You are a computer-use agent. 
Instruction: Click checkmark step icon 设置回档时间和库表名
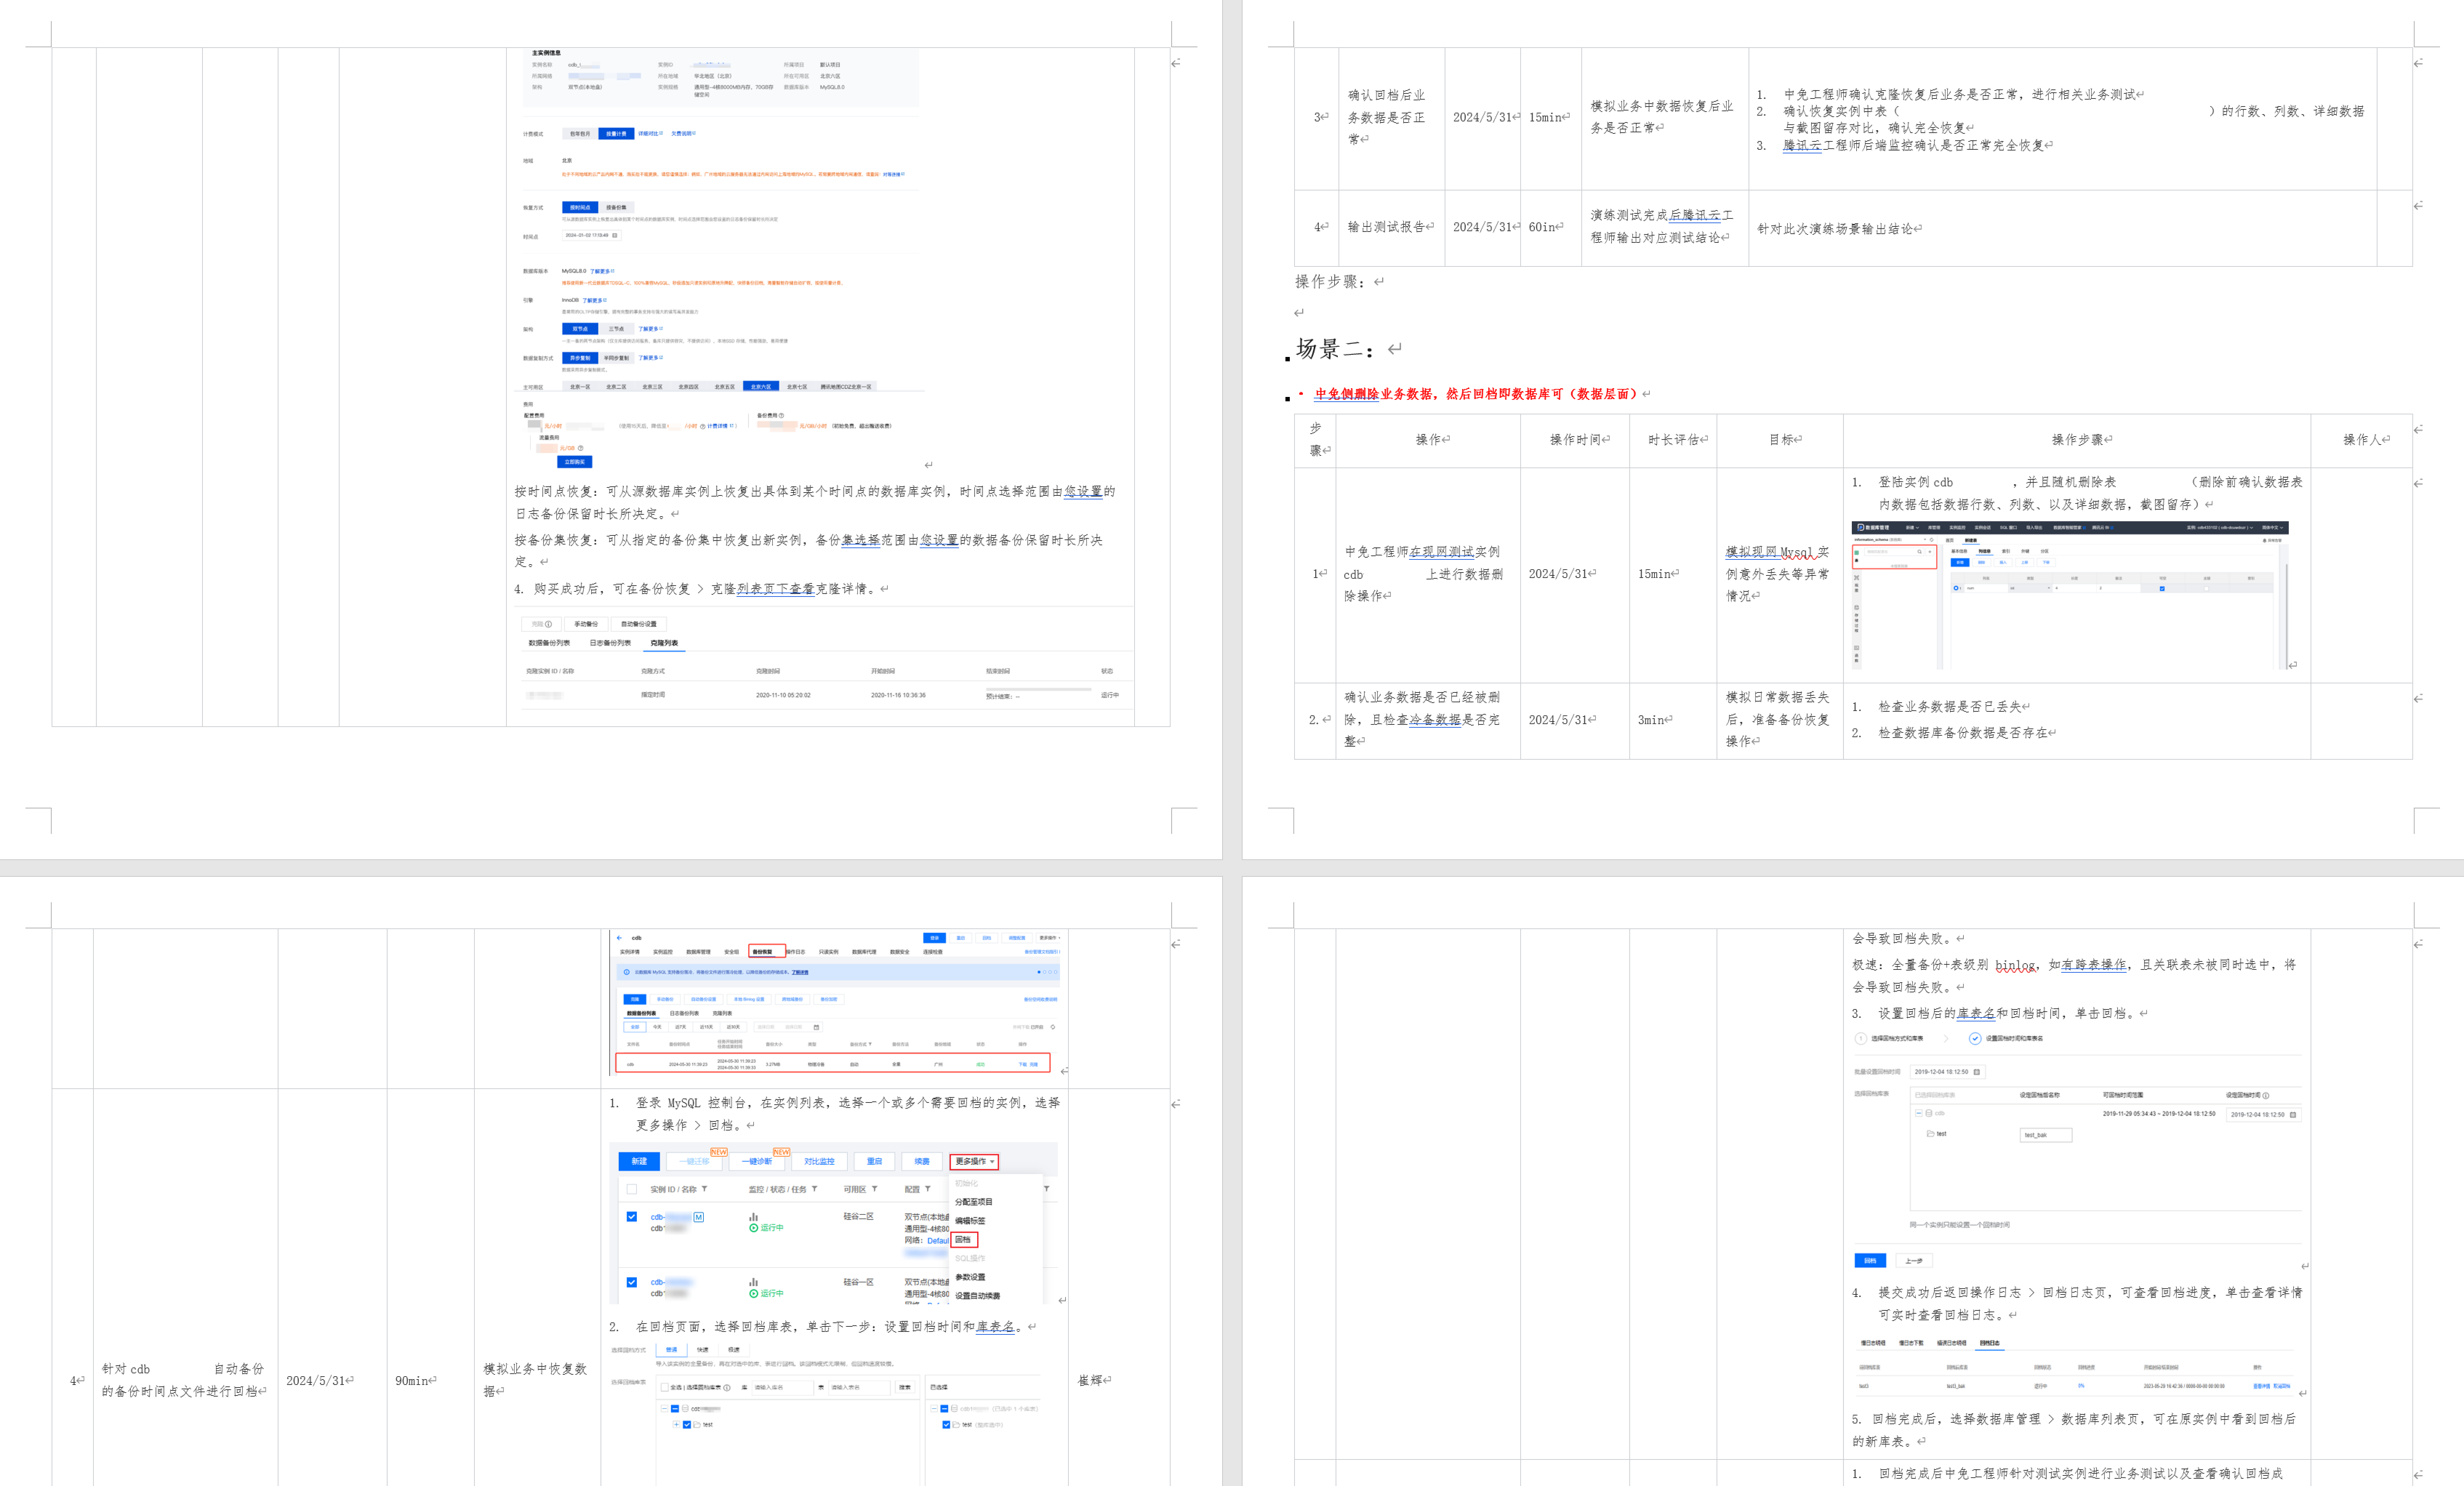click(x=1975, y=1038)
